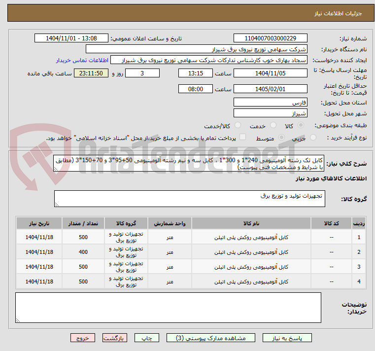Select the 'کالا/خدمت' radio option
Screen dimensions: 375x351
tap(238, 126)
